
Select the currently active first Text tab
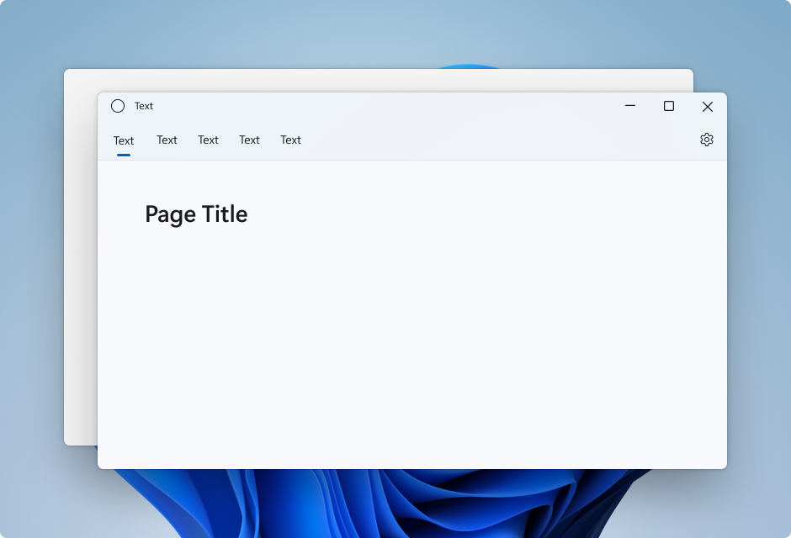coord(123,140)
